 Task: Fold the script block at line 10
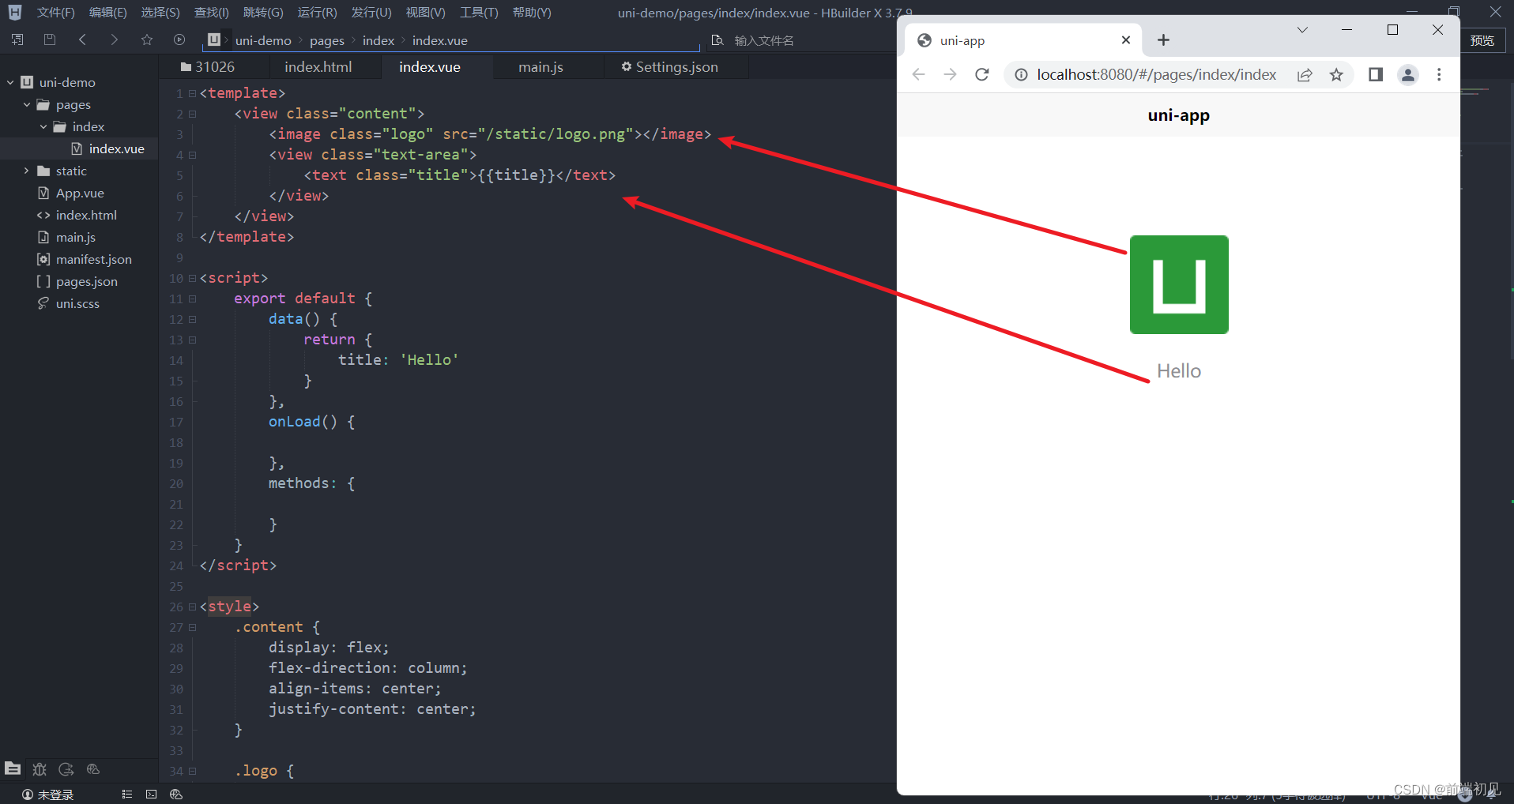click(192, 278)
